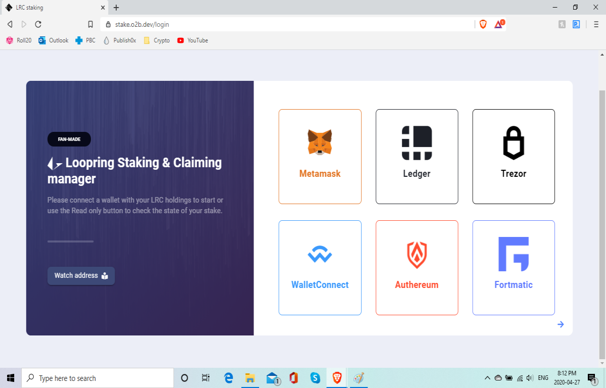Image resolution: width=606 pixels, height=388 pixels.
Task: Open File Explorer from the taskbar
Action: (x=250, y=378)
